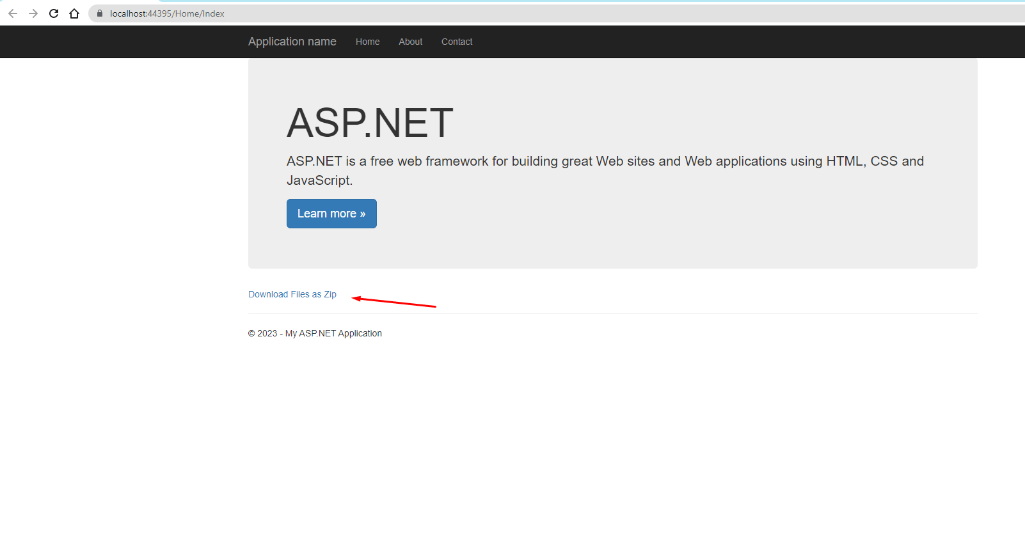Click the Application name brand link
This screenshot has width=1025, height=543.
(x=292, y=42)
